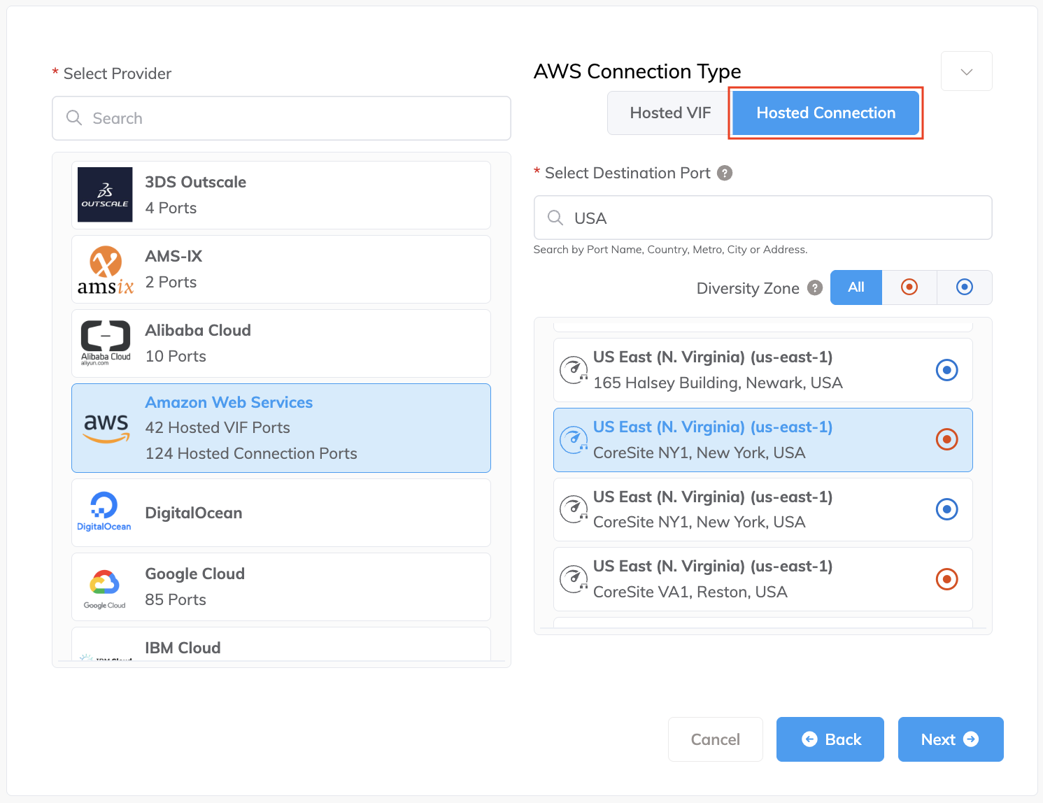Filter by red diversity zone
The height and width of the screenshot is (803, 1043).
click(x=909, y=287)
